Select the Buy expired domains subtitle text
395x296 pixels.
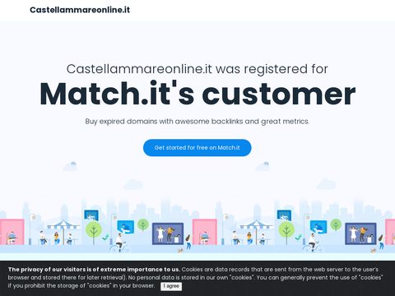(x=197, y=122)
